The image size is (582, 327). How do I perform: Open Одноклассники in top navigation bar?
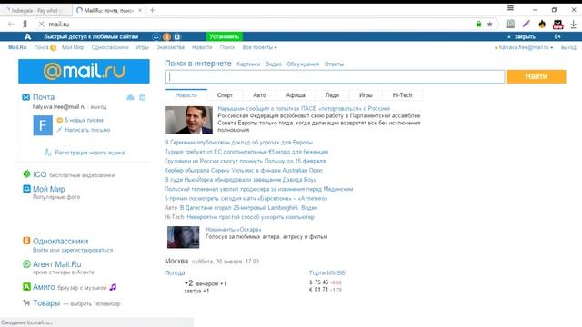pyautogui.click(x=110, y=47)
